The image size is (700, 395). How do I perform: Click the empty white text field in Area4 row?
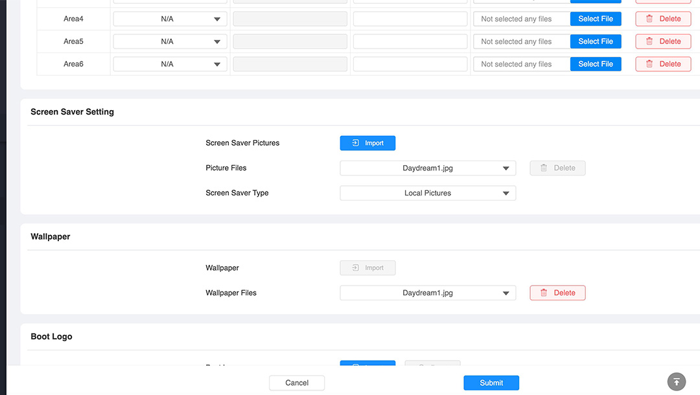click(410, 19)
